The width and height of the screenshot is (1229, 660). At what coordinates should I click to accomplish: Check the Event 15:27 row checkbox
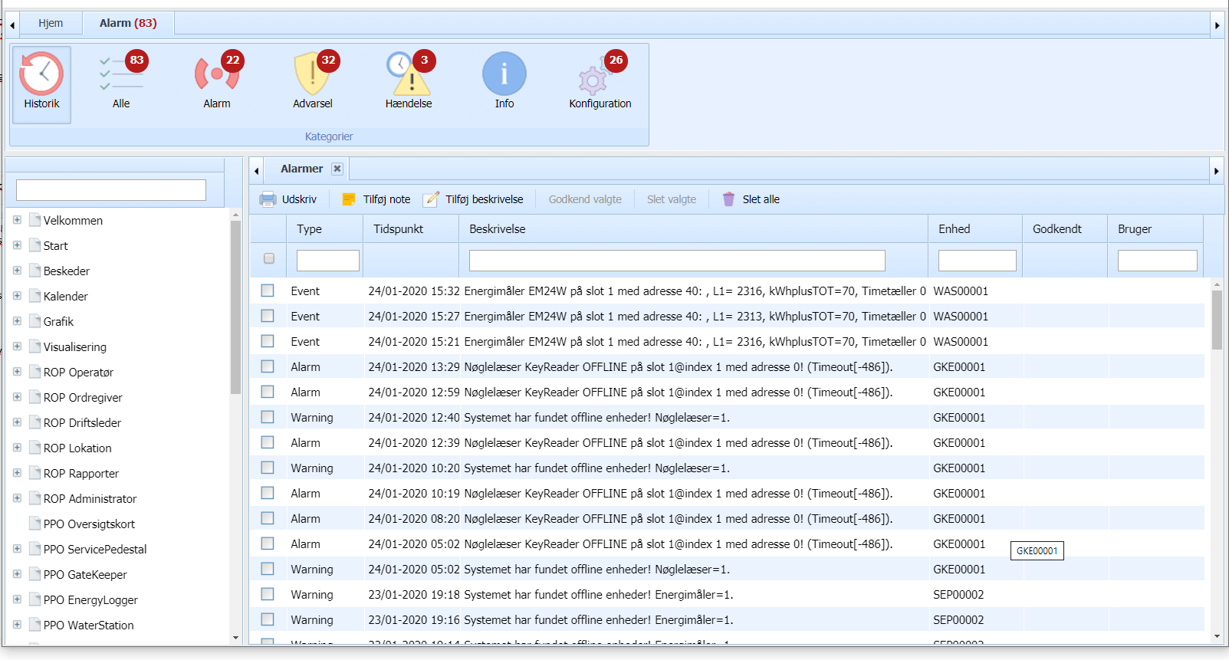point(268,316)
